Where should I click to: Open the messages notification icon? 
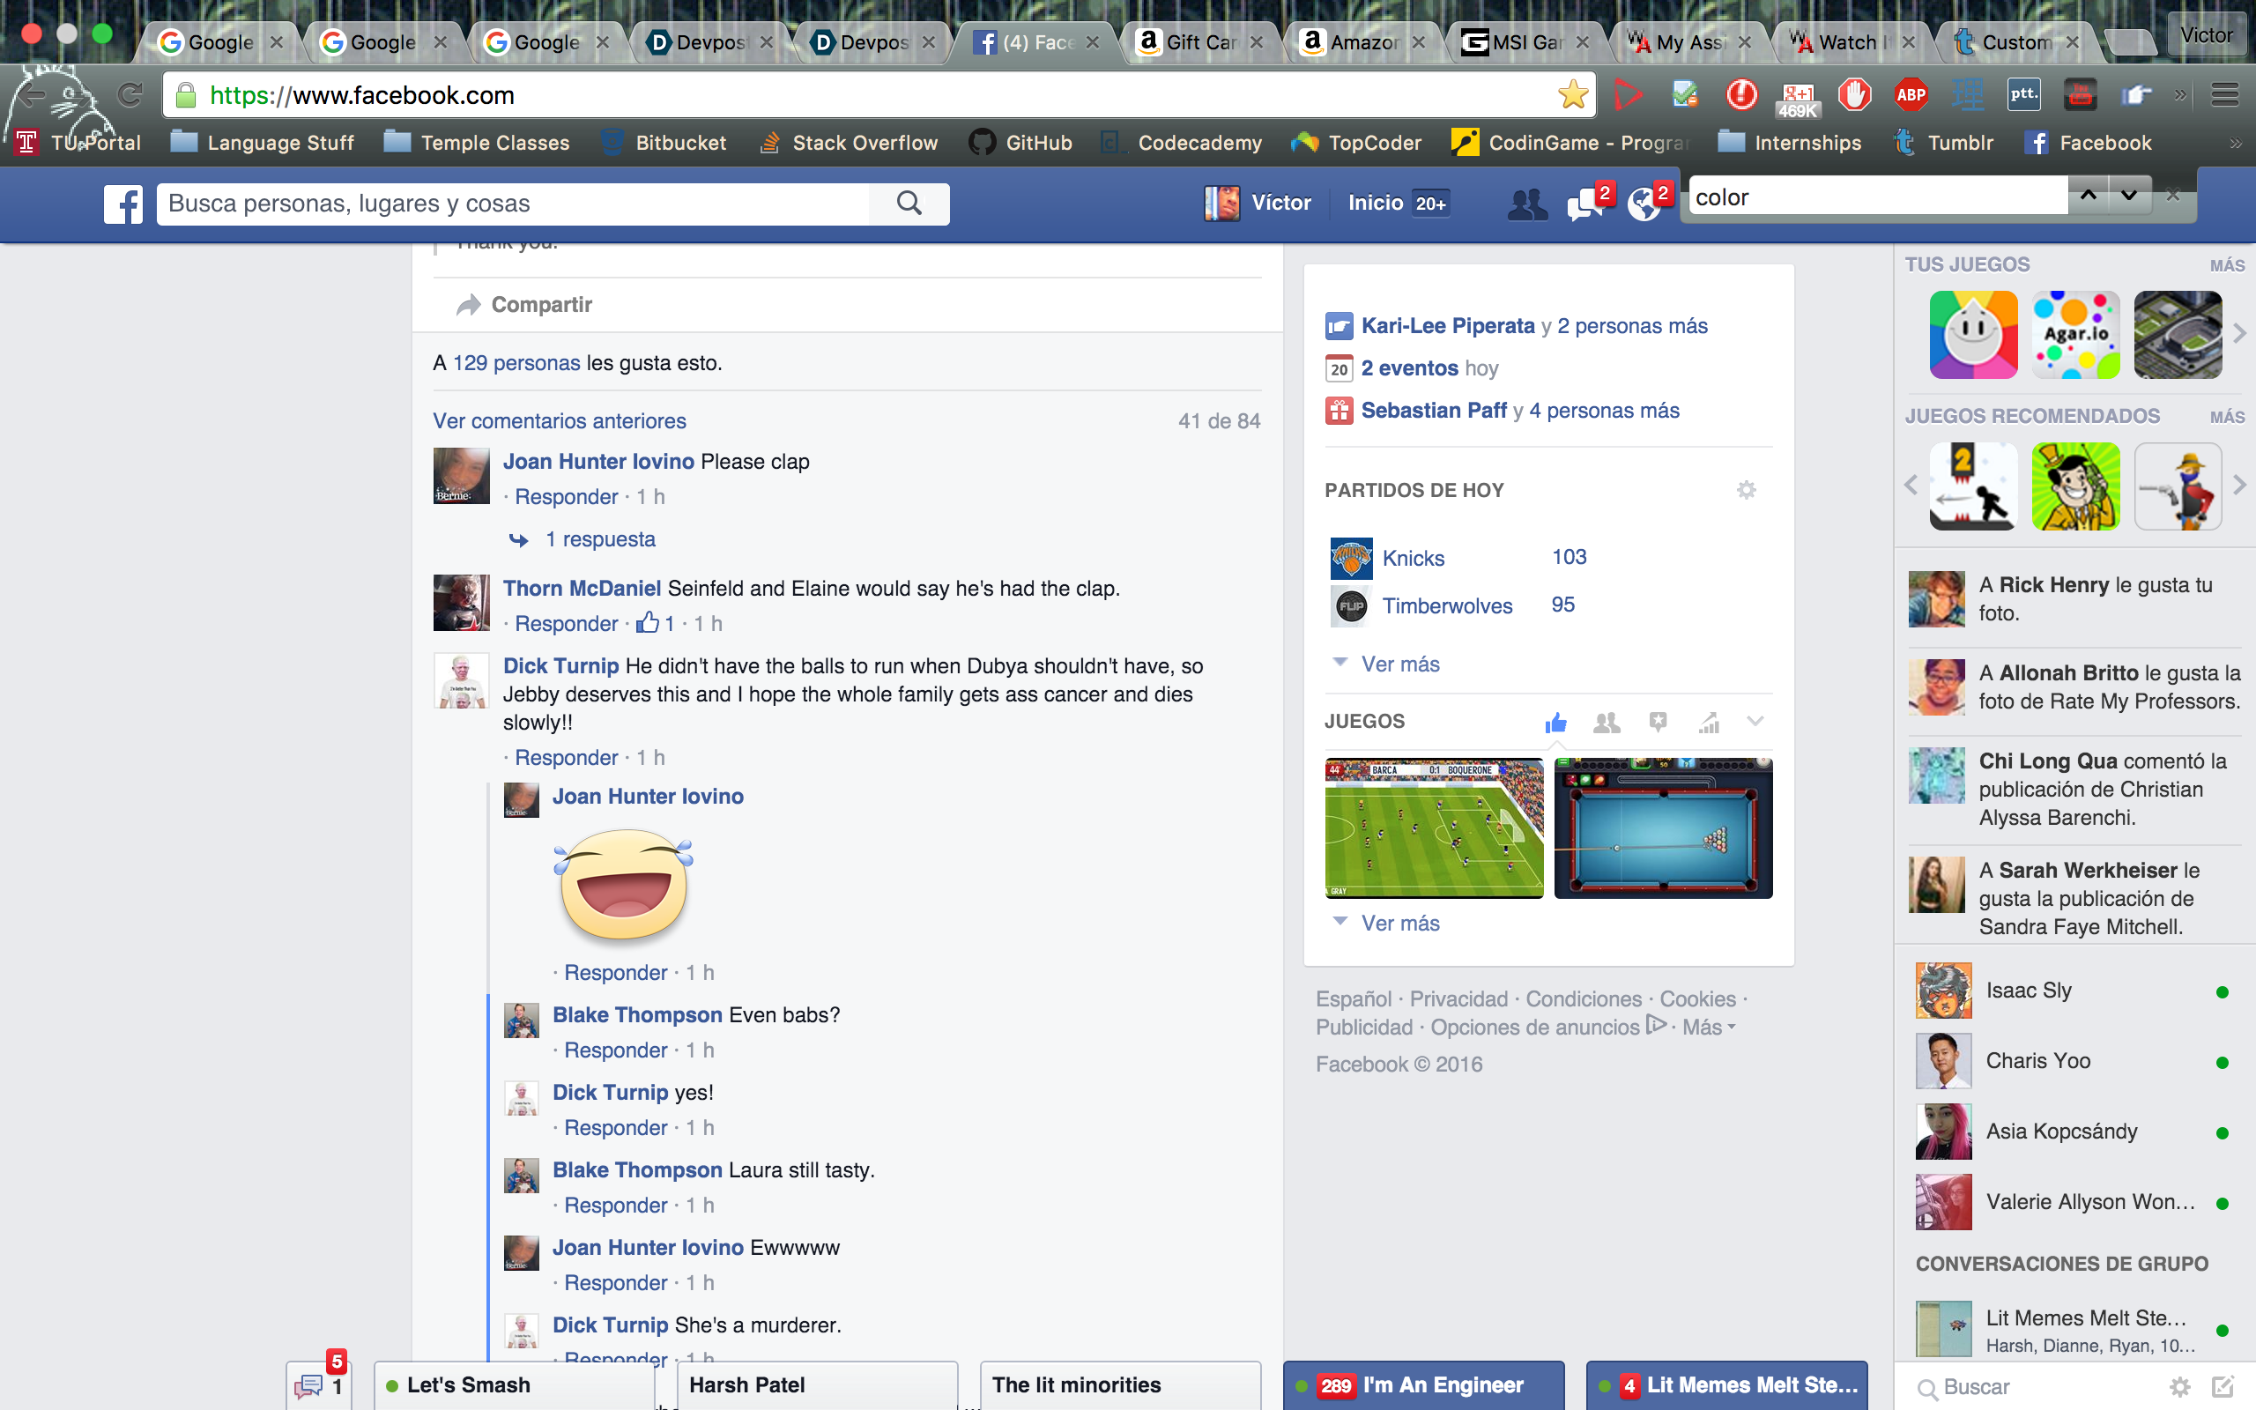1585,204
